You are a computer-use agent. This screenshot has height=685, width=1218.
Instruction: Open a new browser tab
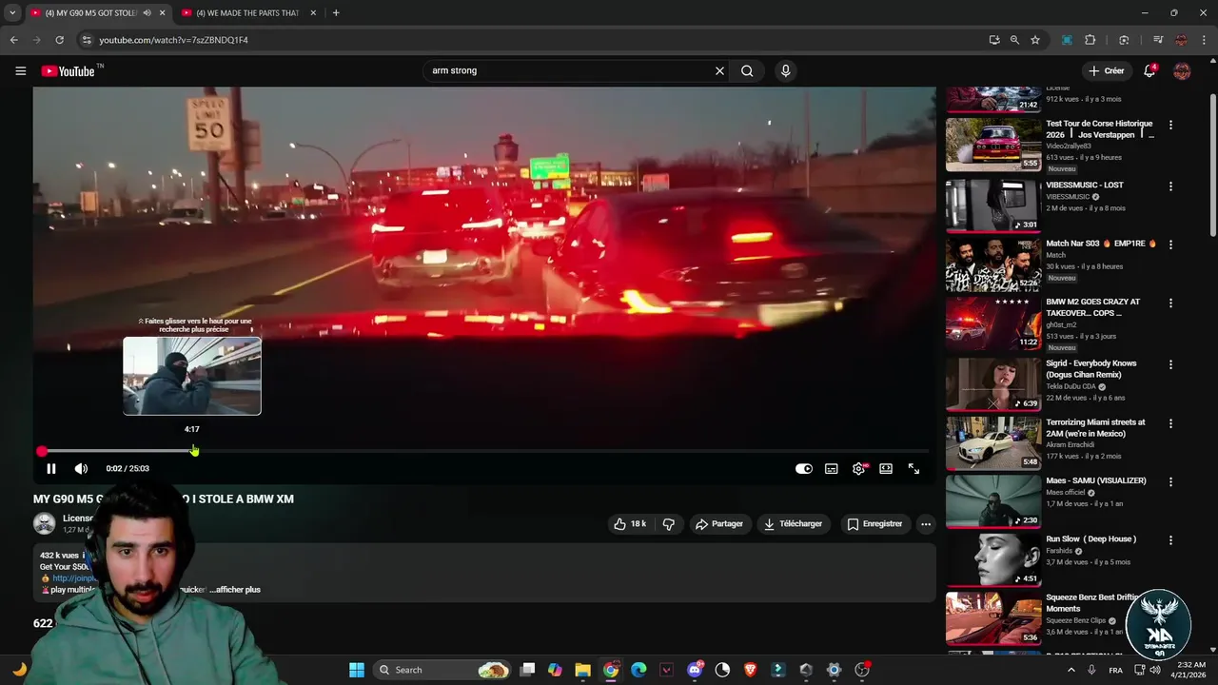(x=336, y=12)
